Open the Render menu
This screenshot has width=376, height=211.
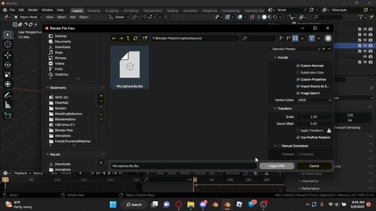click(33, 10)
